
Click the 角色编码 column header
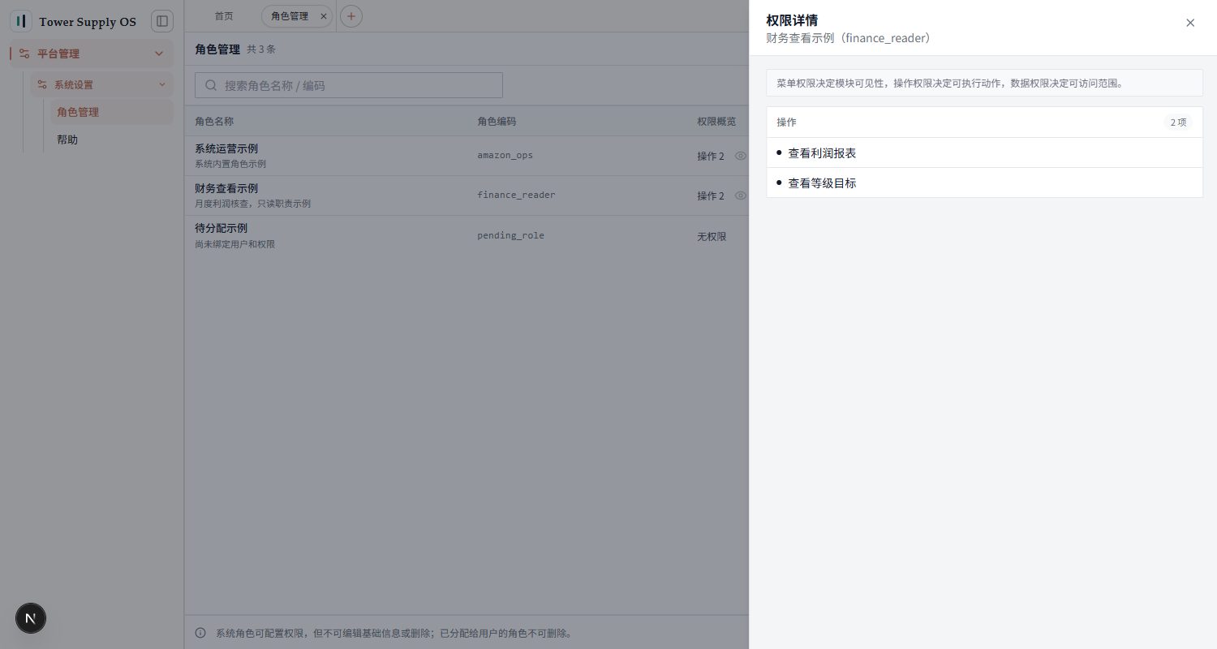(497, 121)
